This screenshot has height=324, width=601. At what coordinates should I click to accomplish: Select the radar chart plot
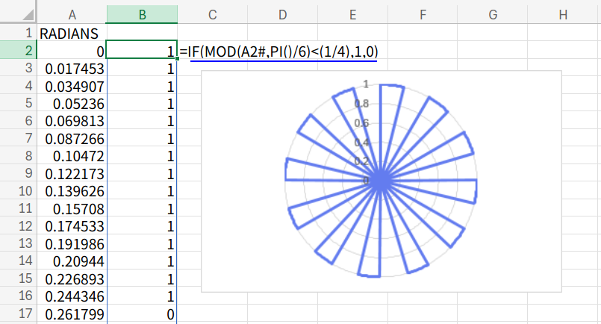[x=381, y=181]
